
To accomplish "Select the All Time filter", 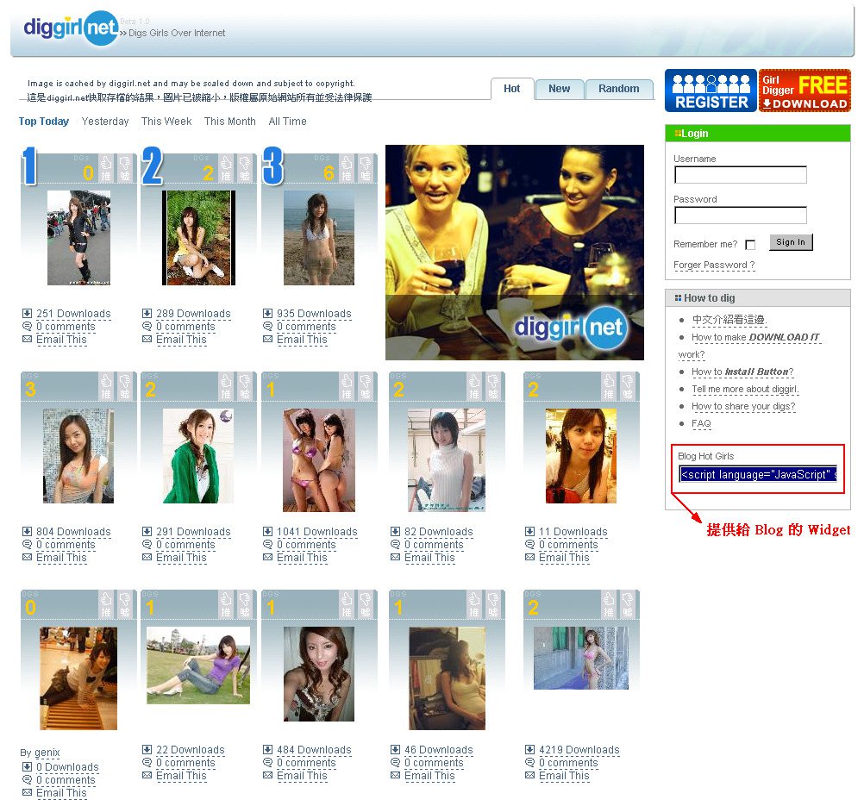I will coord(288,122).
